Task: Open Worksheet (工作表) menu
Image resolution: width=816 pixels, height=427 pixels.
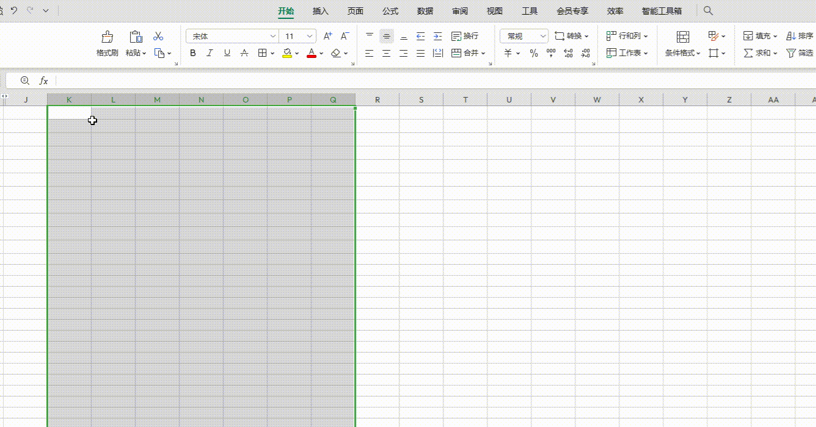Action: coord(627,53)
